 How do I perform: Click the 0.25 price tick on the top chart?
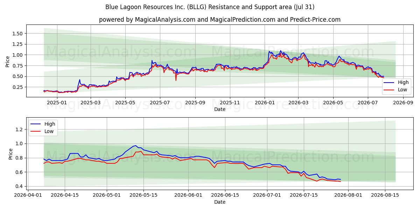point(18,87)
